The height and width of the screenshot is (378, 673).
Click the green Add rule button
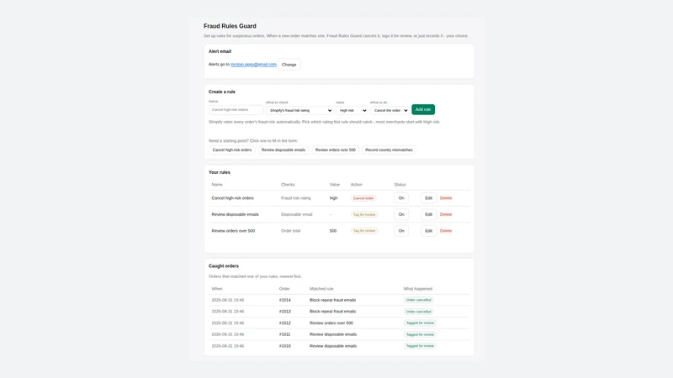[423, 109]
